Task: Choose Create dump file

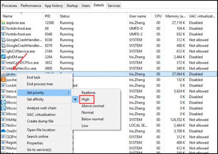Action: (x=40, y=121)
